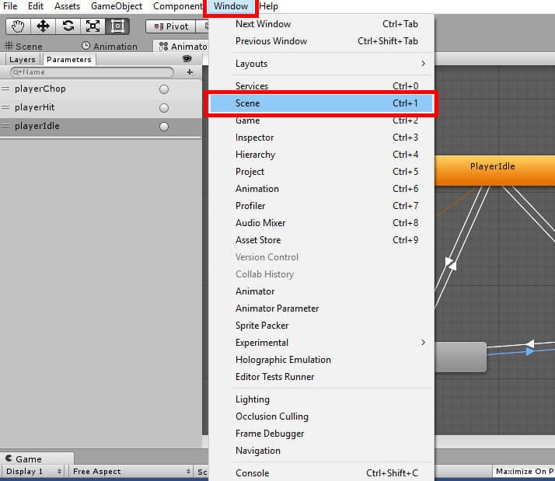Open the Animation tab
This screenshot has width=555, height=481.
coord(110,47)
